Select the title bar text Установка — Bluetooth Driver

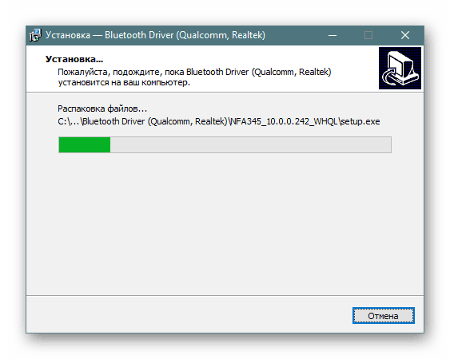155,35
